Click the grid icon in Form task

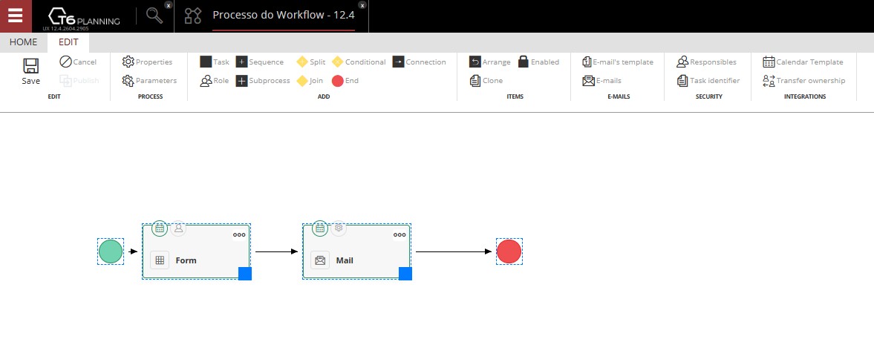coord(160,260)
